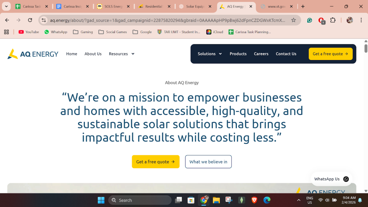The width and height of the screenshot is (368, 207).
Task: Open the Gaming bookmarks folder
Action: [83, 32]
